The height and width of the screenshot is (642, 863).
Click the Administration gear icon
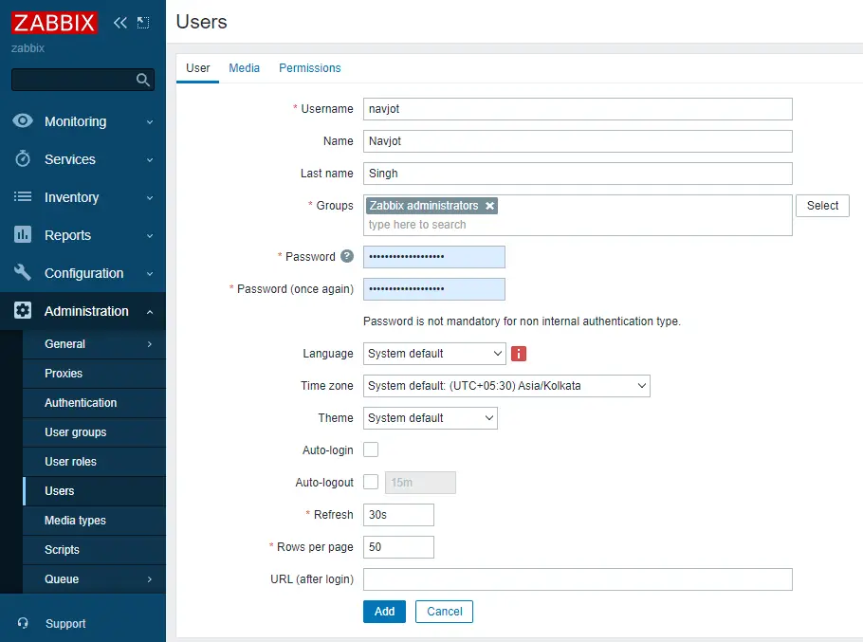point(22,311)
